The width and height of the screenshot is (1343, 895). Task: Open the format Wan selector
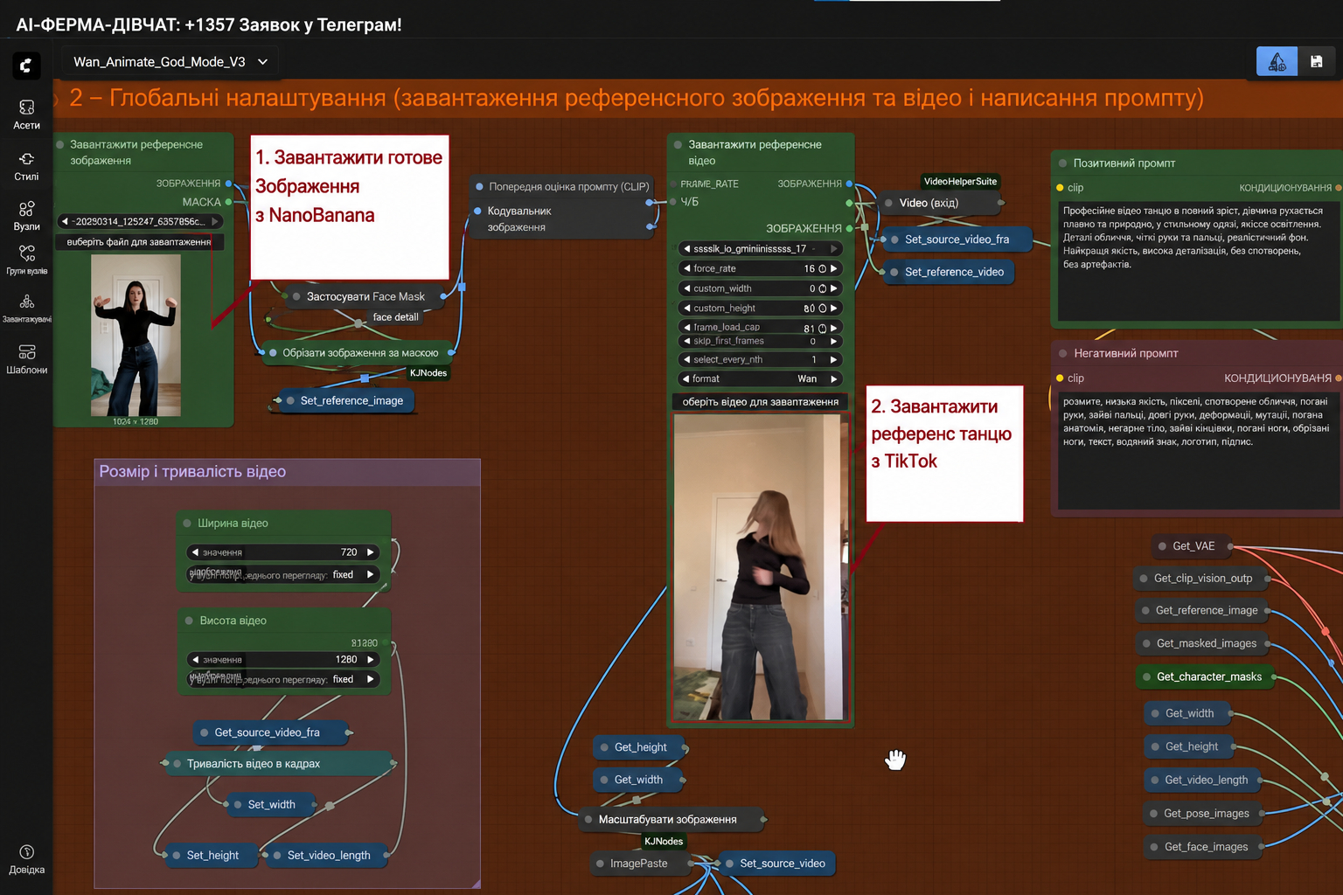760,378
